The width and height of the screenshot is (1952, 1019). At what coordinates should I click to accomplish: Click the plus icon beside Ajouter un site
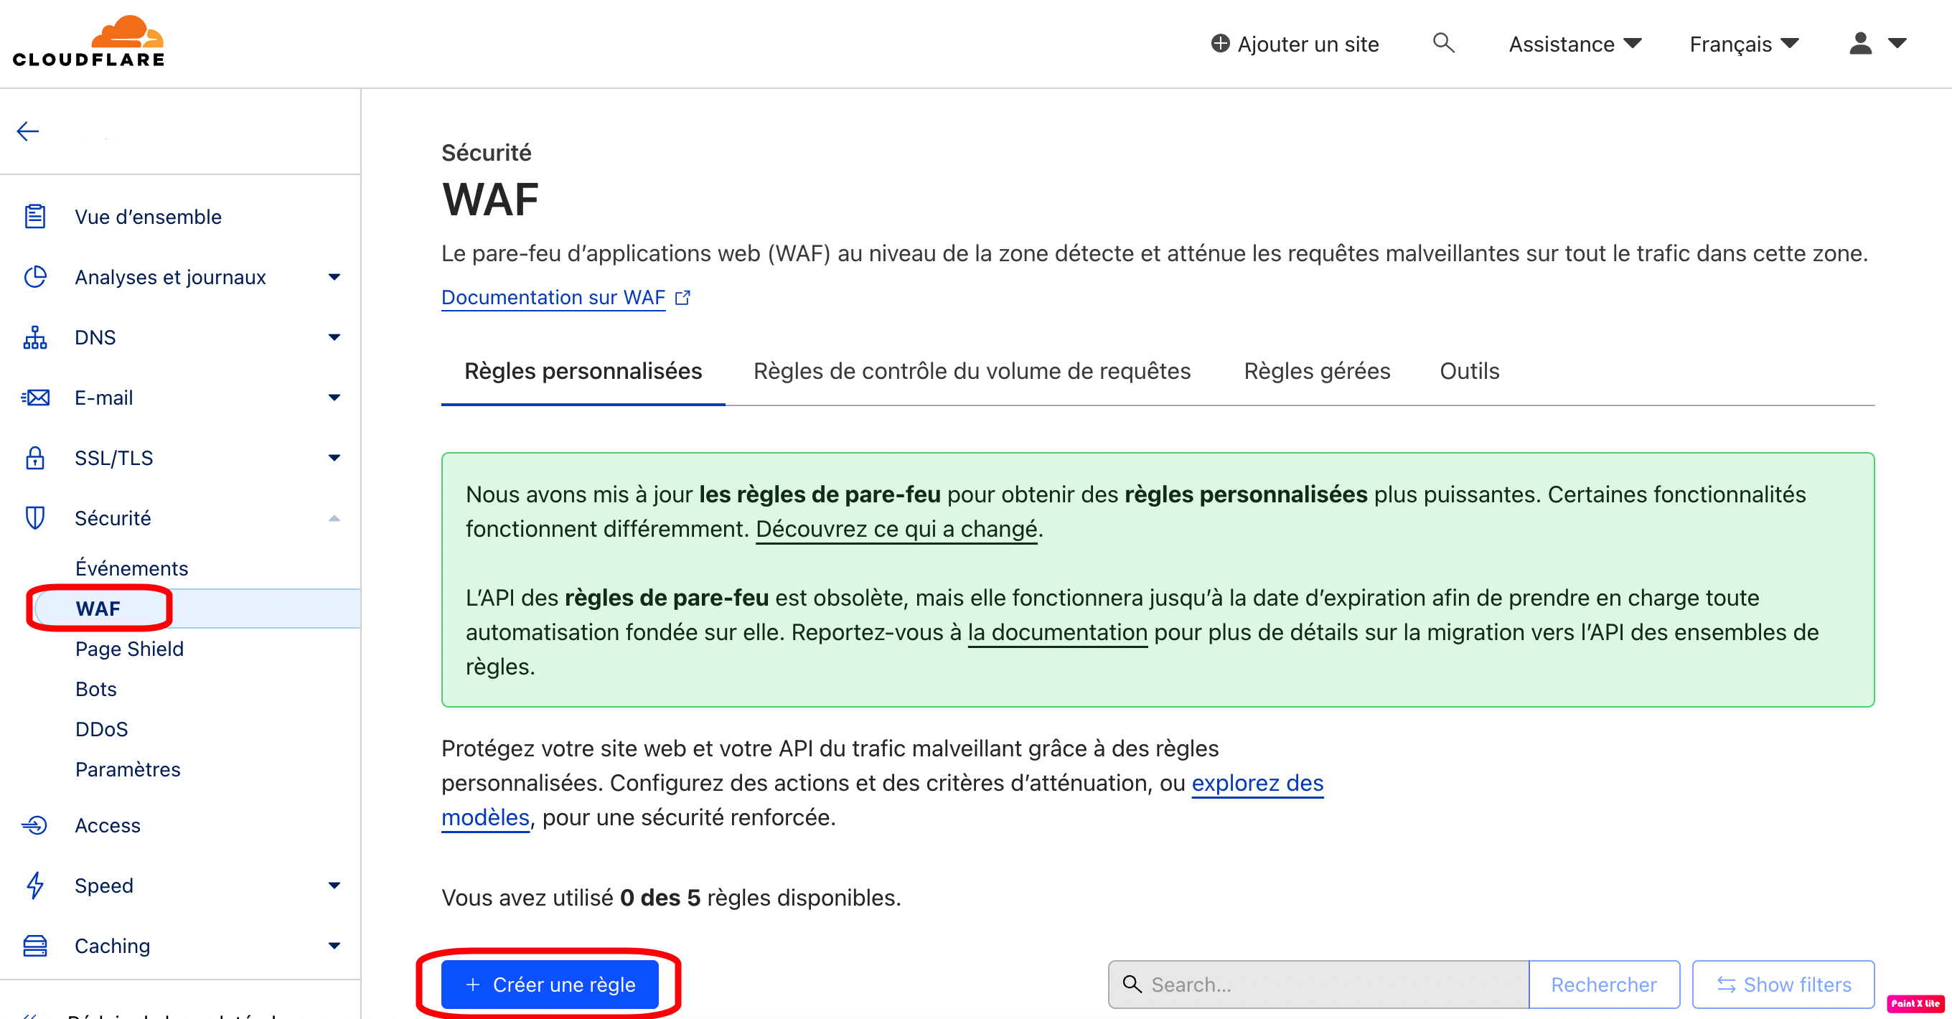[x=1220, y=44]
